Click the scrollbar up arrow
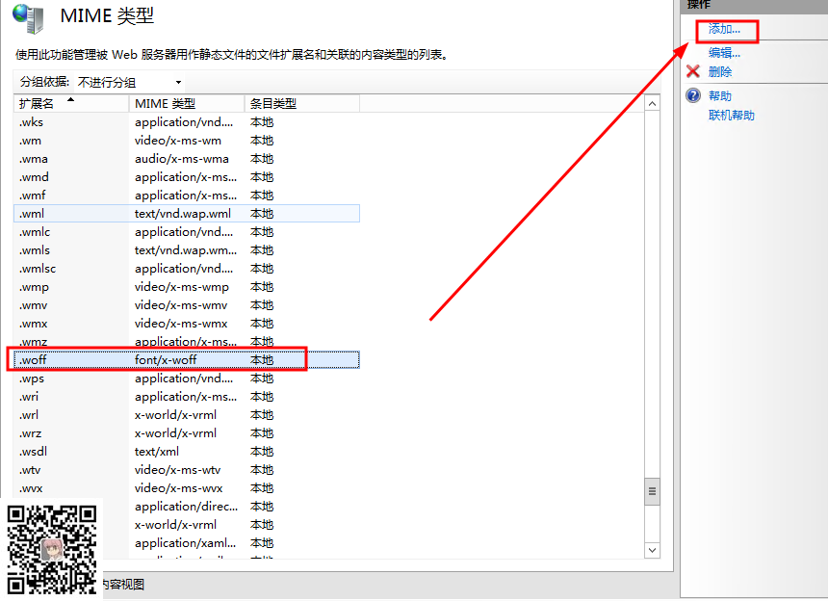828x601 pixels. 652,104
